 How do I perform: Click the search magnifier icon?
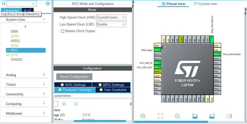[4, 3]
